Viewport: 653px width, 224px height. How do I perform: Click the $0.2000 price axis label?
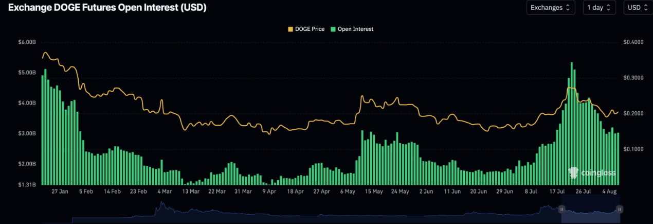(633, 113)
